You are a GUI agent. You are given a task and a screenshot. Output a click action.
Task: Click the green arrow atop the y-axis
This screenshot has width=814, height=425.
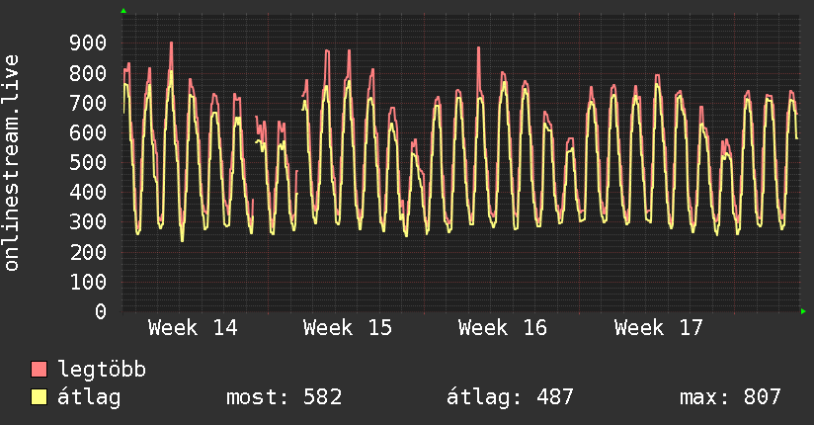(x=123, y=11)
